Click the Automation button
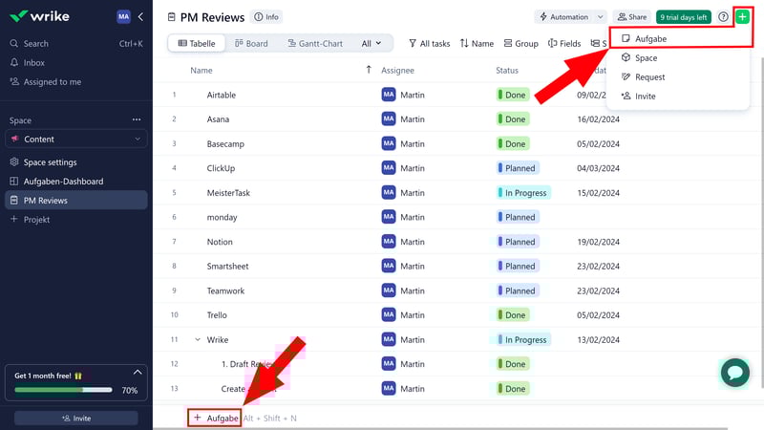Viewport: 764px width, 430px height. [564, 17]
